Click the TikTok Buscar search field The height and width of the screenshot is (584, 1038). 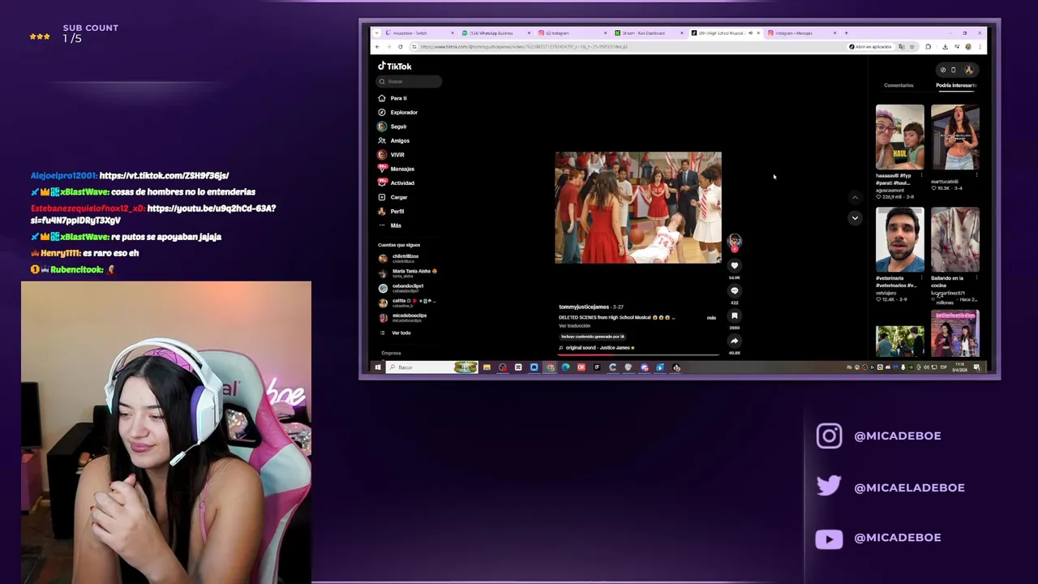tap(410, 82)
